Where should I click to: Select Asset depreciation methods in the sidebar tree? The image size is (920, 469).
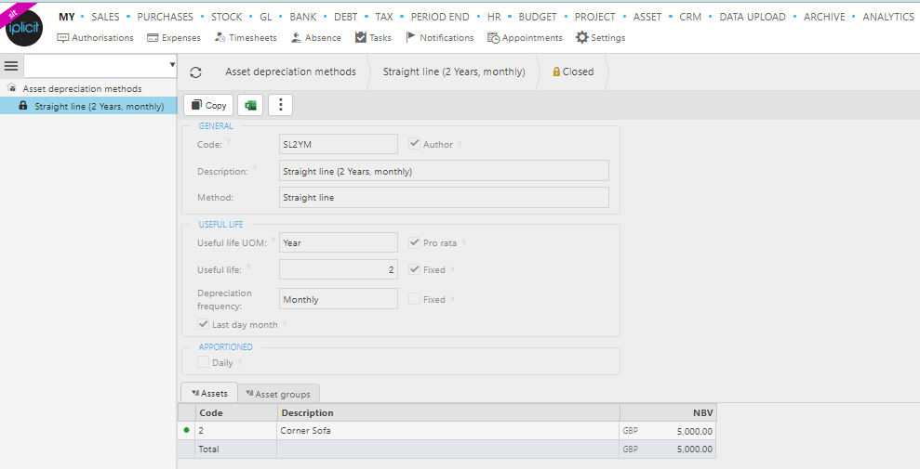[82, 88]
